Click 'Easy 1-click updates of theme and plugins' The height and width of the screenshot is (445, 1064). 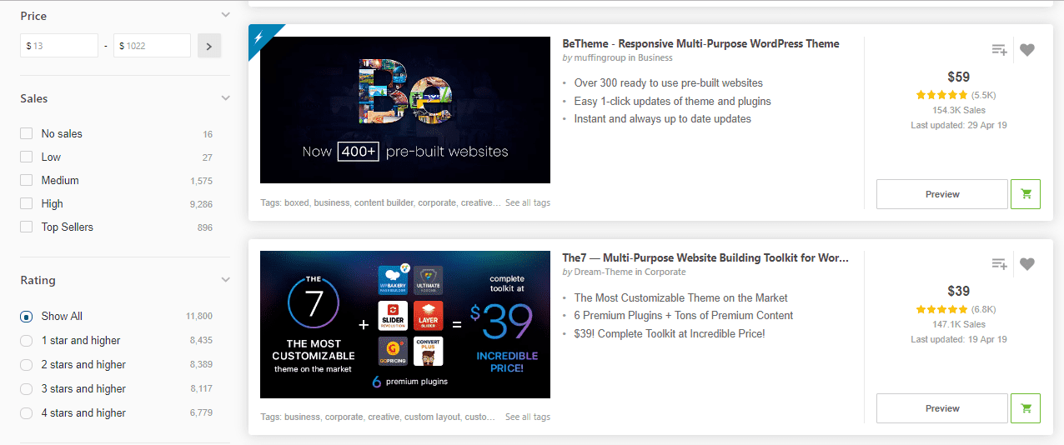(x=673, y=101)
